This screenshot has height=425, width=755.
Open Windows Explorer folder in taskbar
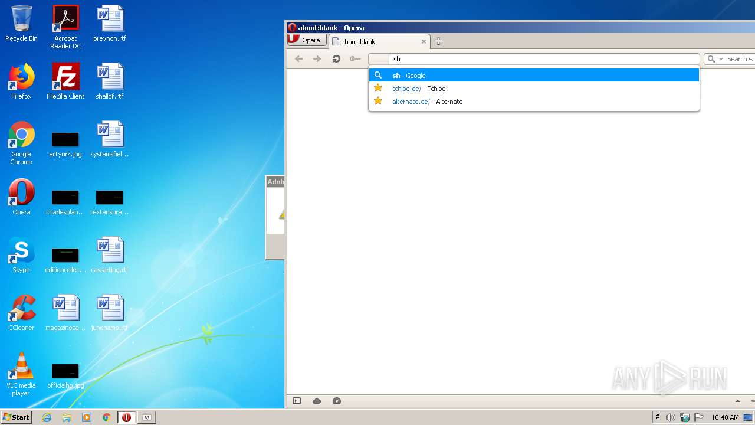pyautogui.click(x=67, y=417)
